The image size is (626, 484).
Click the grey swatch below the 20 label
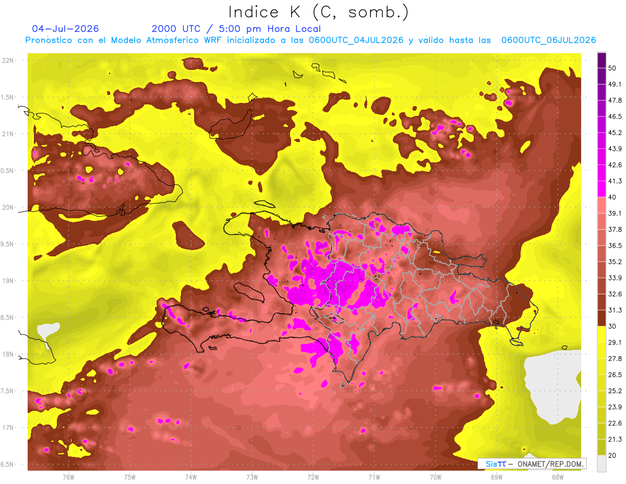[601, 463]
